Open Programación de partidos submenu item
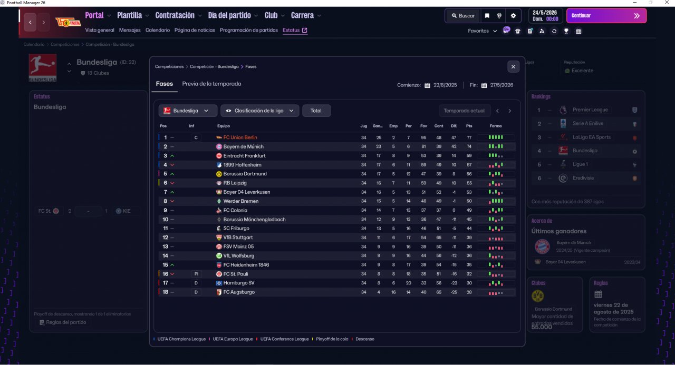This screenshot has height=365, width=675. pyautogui.click(x=249, y=30)
